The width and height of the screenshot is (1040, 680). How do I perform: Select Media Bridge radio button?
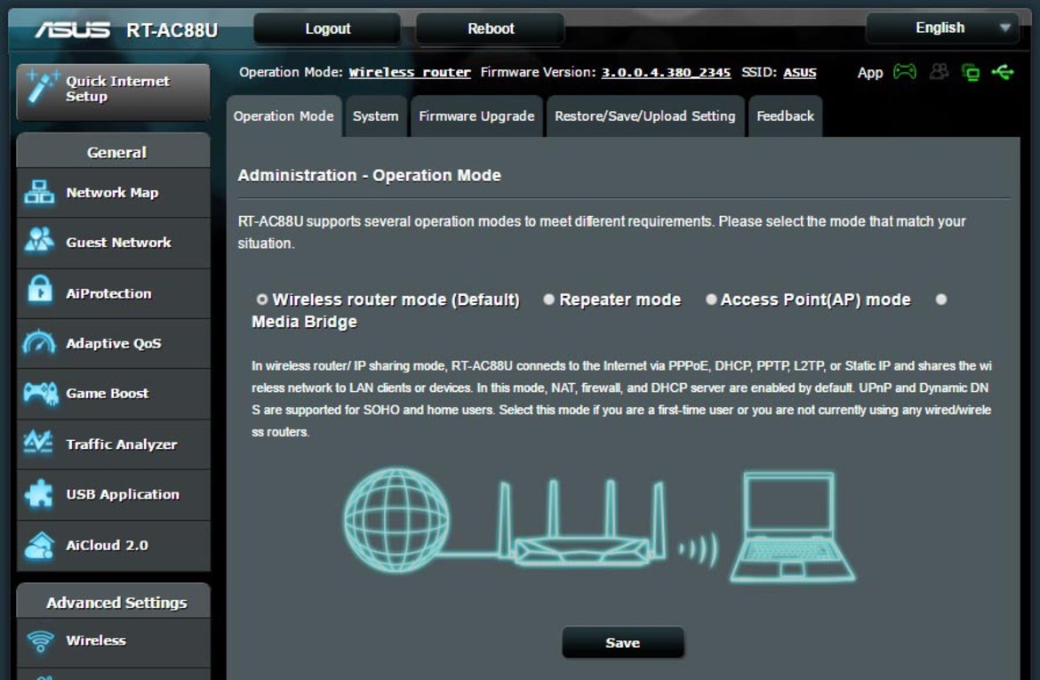[x=941, y=300]
